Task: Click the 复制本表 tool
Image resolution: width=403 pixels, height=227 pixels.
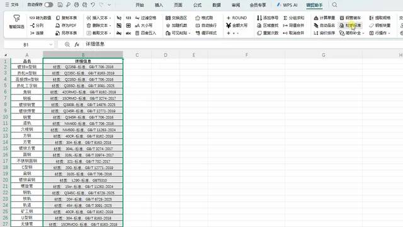Action: tap(66, 18)
